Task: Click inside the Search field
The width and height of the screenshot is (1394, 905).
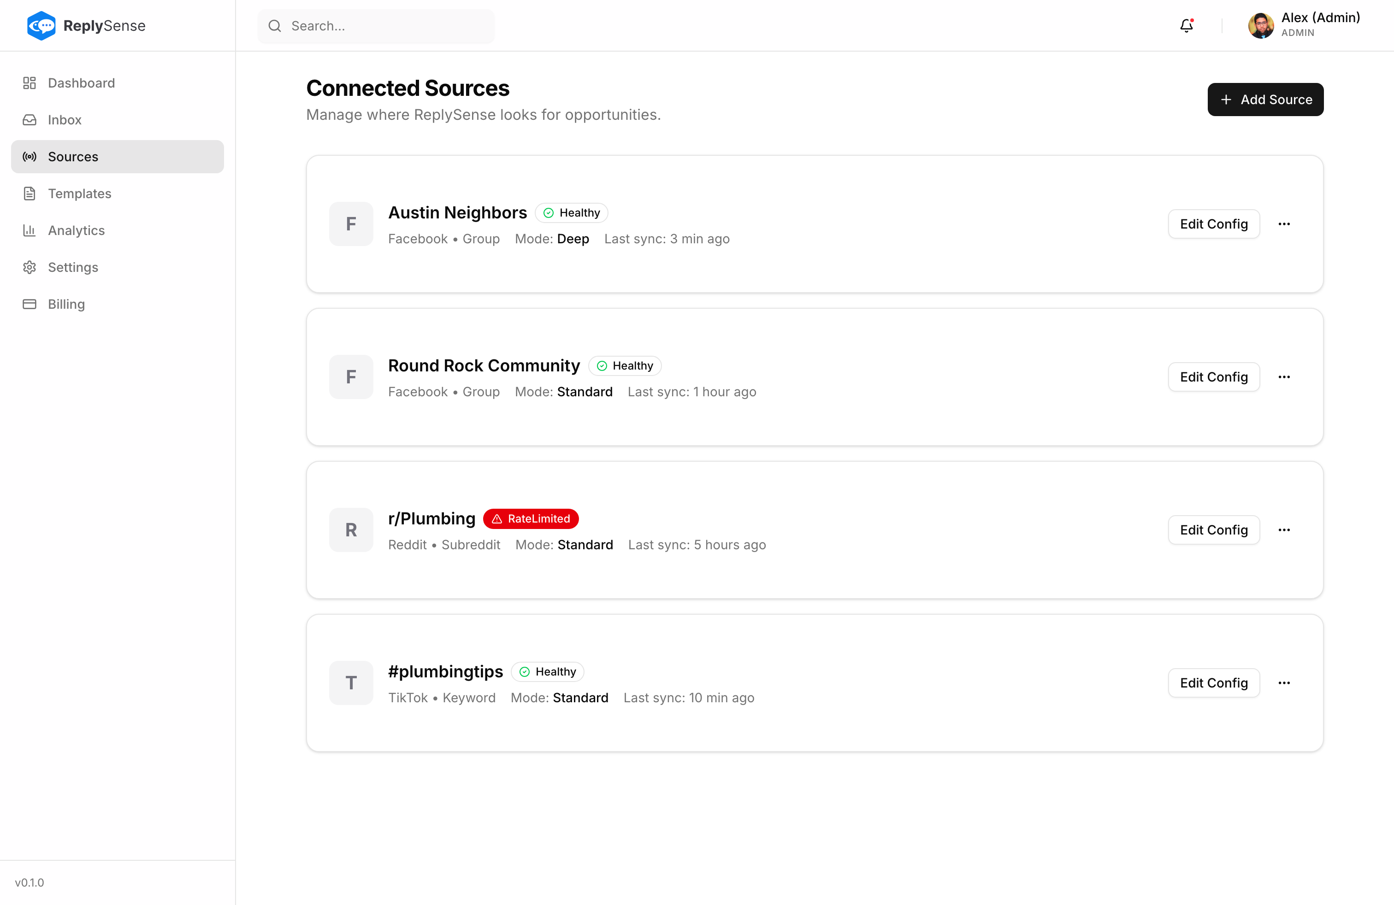Action: (375, 26)
